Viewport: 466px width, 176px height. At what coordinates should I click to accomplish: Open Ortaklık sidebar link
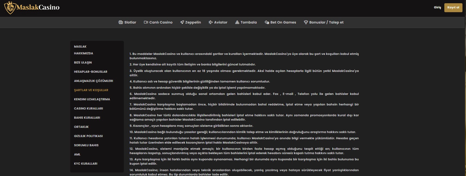[81, 127]
